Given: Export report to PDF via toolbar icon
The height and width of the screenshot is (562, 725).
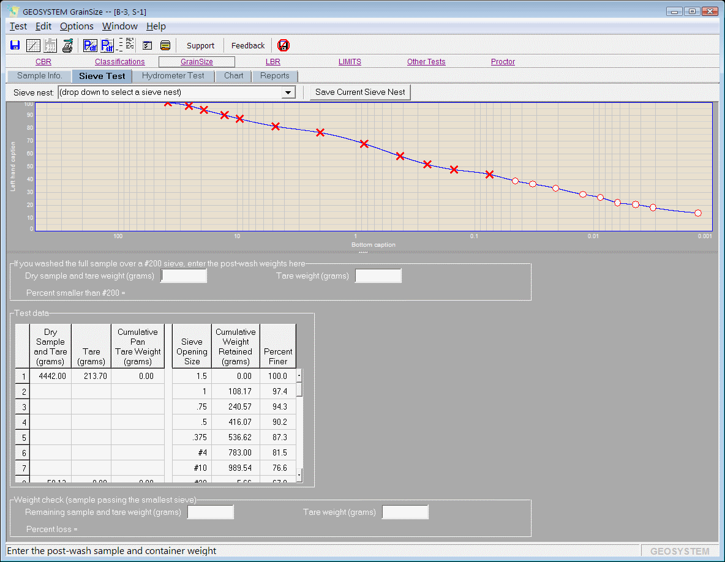Looking at the screenshot, I should (x=107, y=45).
